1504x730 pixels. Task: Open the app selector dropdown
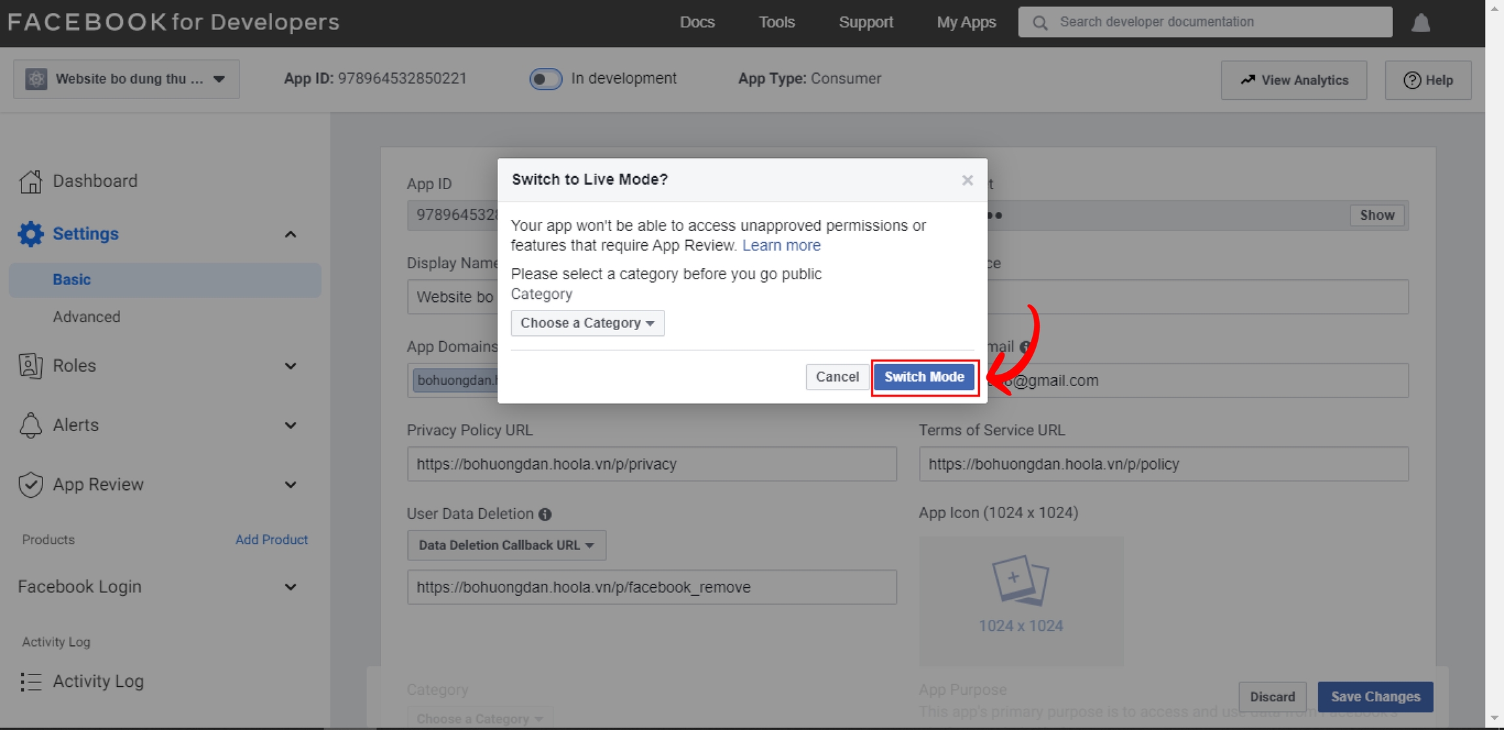click(x=127, y=80)
